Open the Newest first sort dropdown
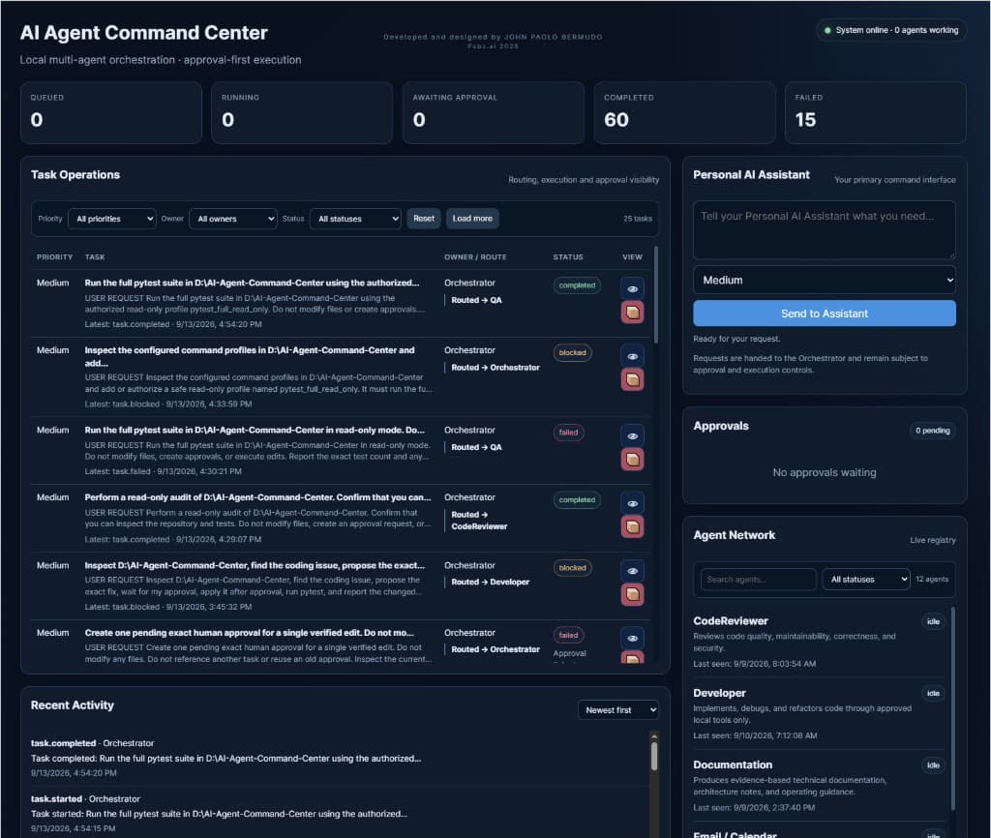Screen dimensions: 991x838 (x=618, y=710)
